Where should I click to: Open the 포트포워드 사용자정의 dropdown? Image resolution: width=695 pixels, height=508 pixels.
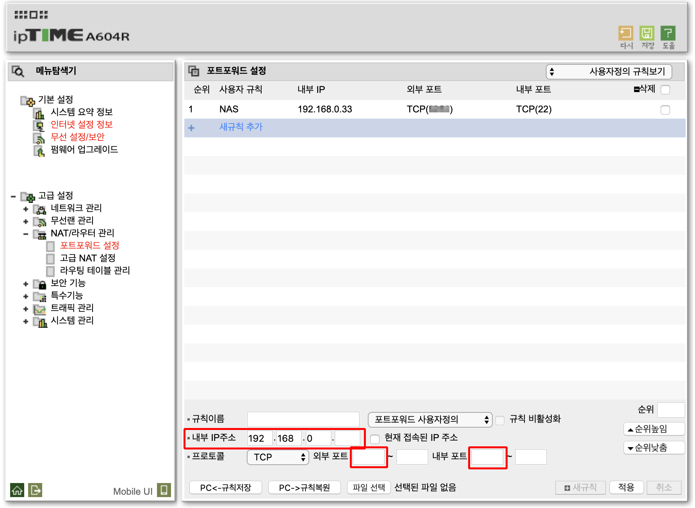pos(430,420)
